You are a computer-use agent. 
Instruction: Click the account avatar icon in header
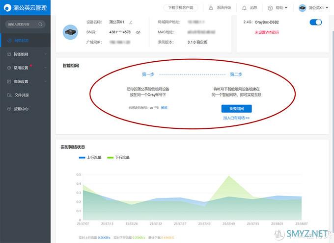302,8
